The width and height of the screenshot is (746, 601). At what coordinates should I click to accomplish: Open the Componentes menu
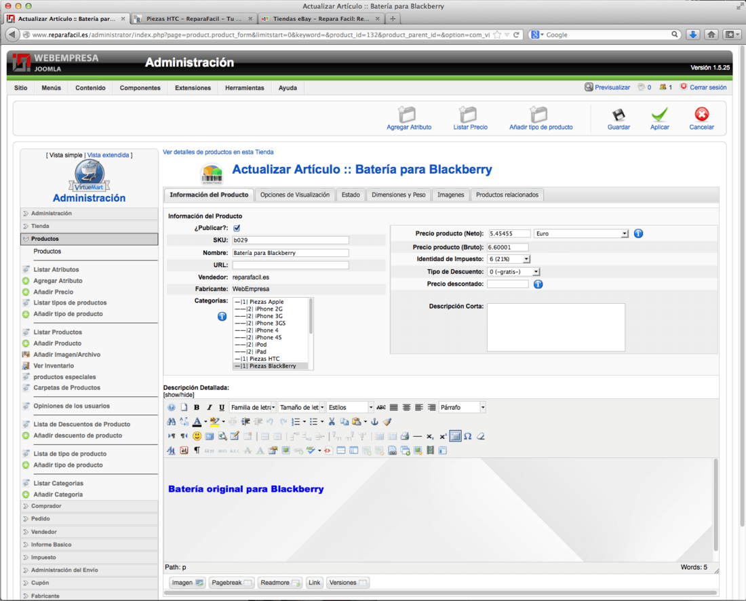tap(140, 88)
